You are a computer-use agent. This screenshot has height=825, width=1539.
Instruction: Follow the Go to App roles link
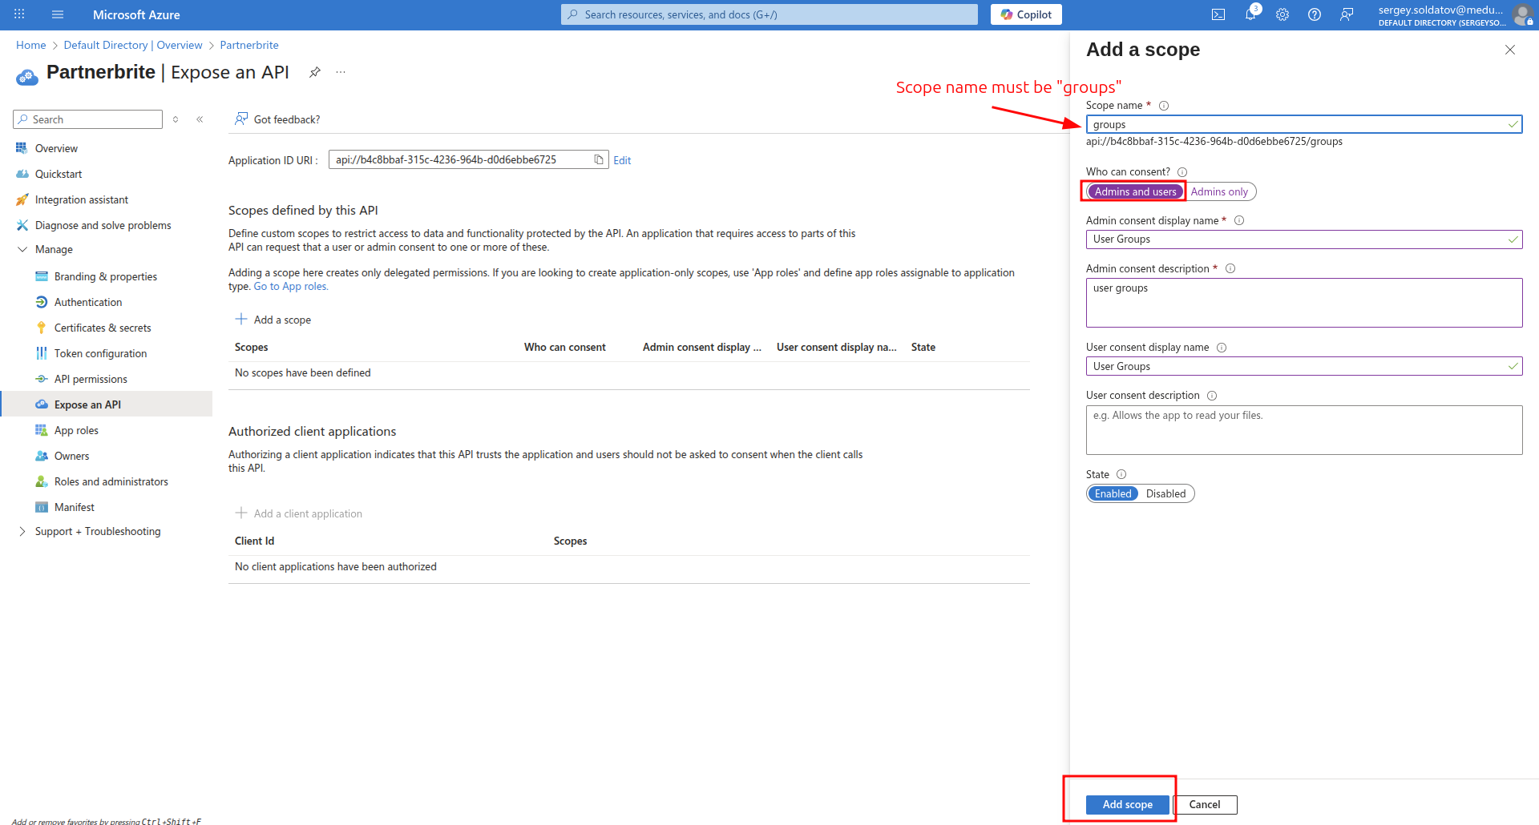291,287
